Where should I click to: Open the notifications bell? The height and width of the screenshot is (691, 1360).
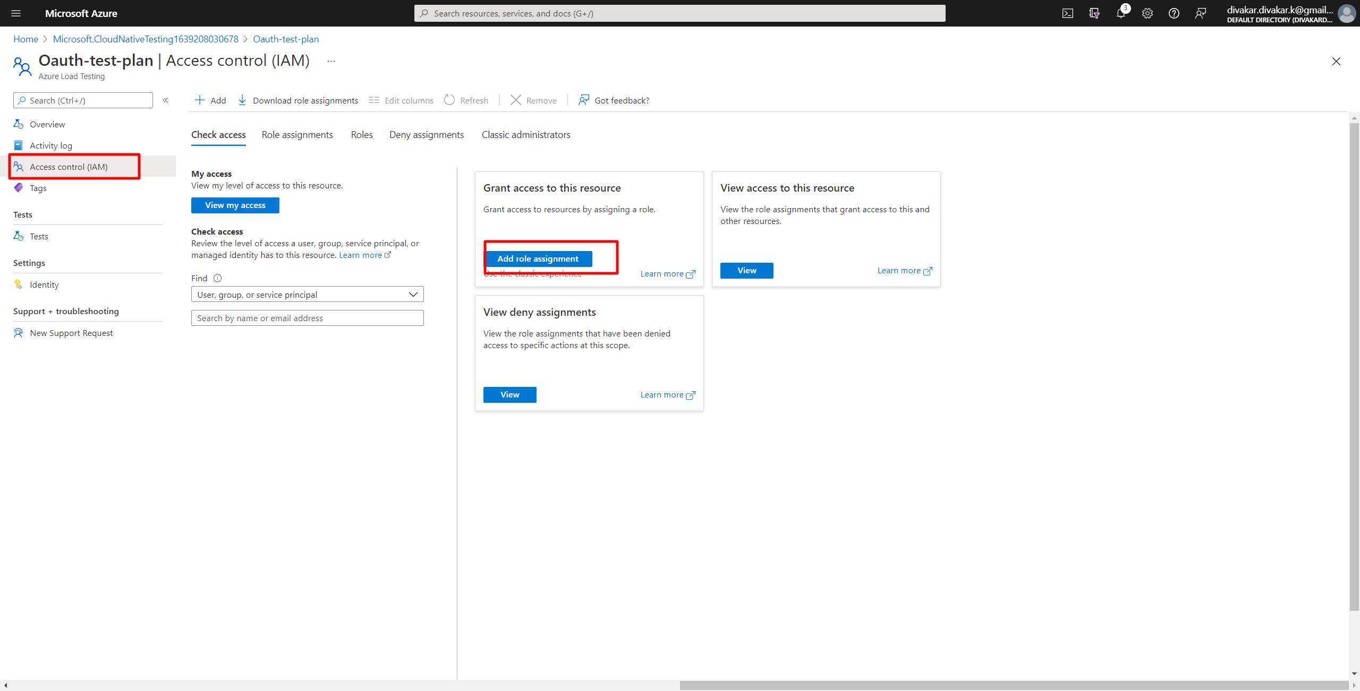click(1121, 13)
